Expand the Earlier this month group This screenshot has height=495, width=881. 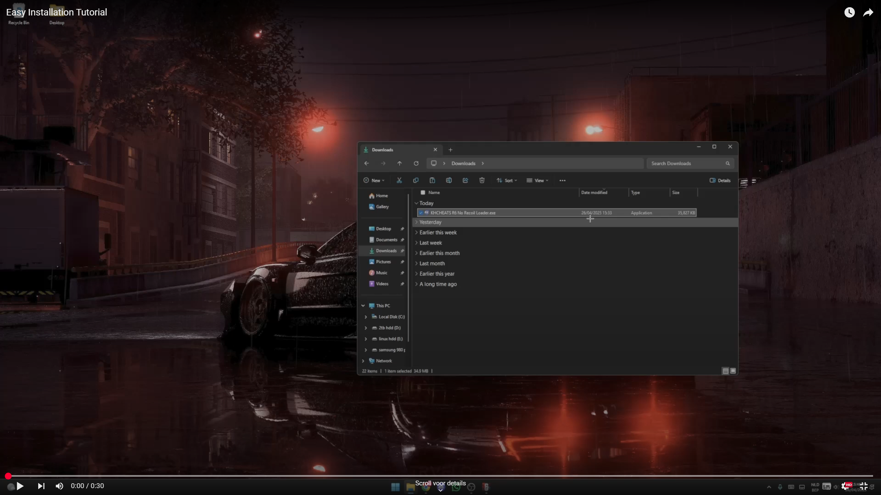416,253
